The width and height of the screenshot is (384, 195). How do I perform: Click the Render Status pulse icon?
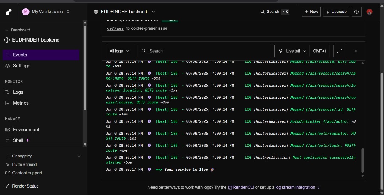tap(7, 186)
